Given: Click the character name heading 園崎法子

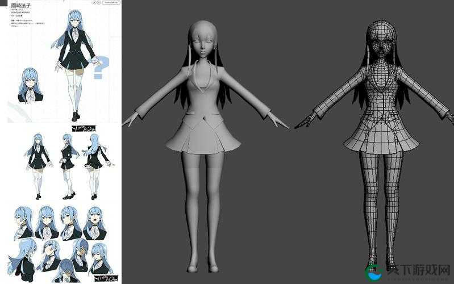Looking at the screenshot, I should point(21,5).
